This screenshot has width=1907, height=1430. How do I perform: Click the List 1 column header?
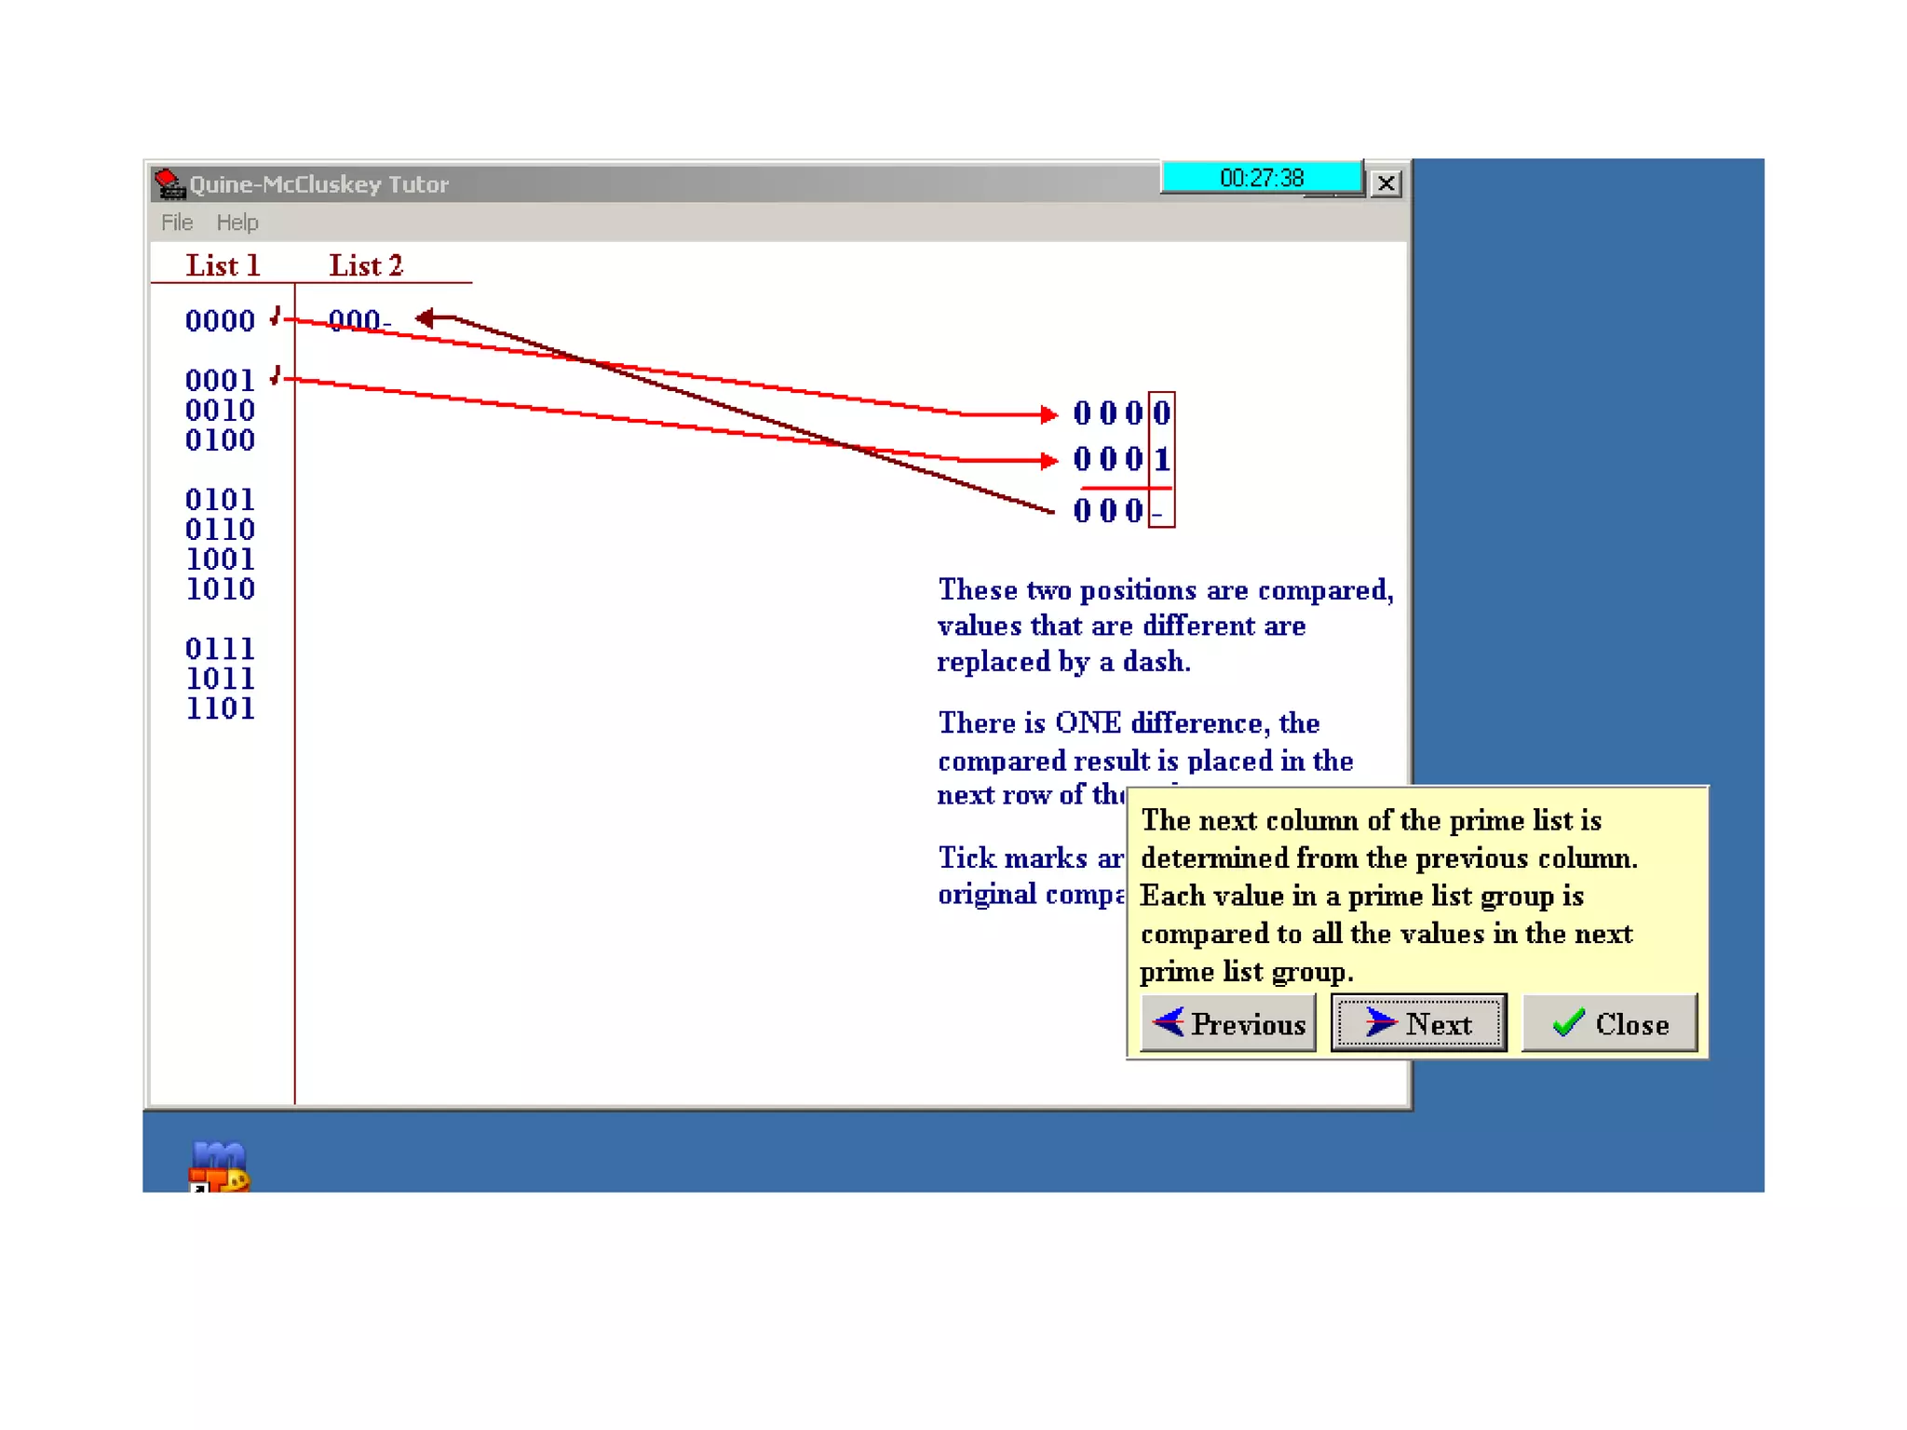[222, 265]
